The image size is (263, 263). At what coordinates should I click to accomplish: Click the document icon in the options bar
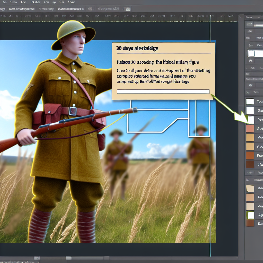(x=128, y=9)
